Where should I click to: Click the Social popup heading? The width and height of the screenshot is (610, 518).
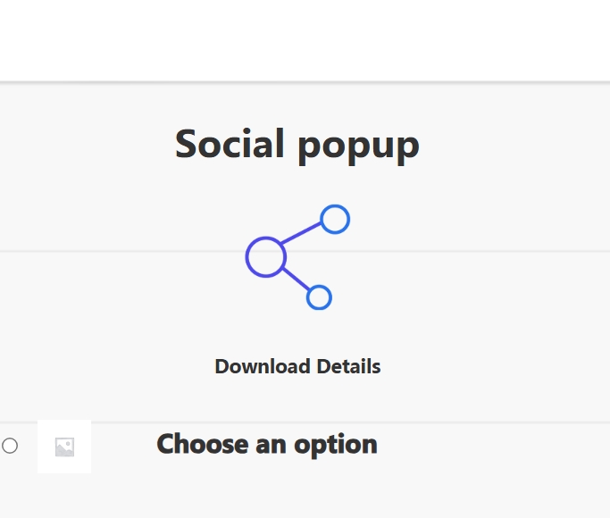[x=297, y=145]
